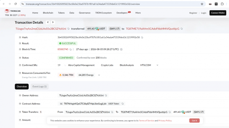Open the Blockchain menu

pos(48,13)
